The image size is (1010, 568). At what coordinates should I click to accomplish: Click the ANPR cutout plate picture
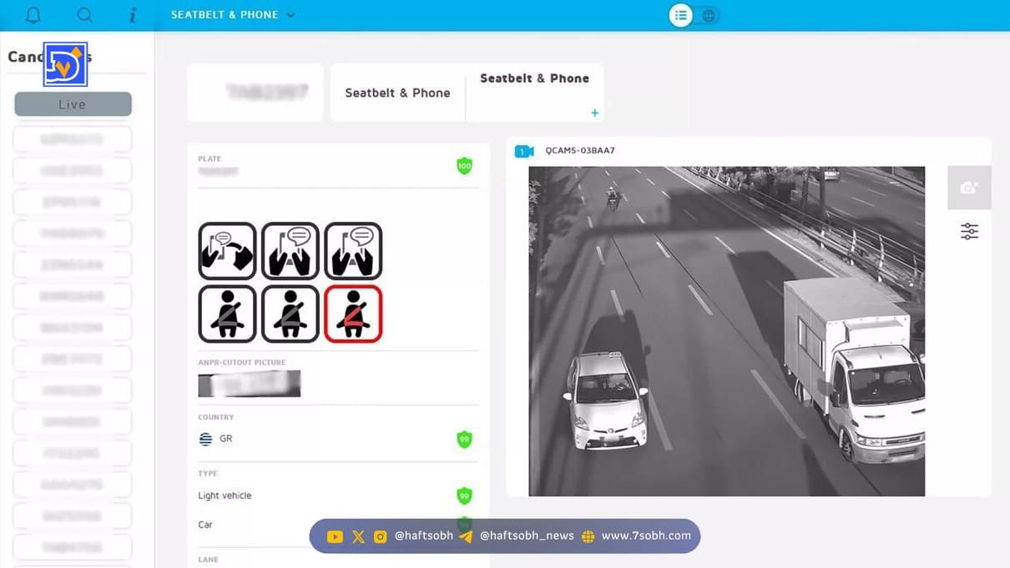pyautogui.click(x=249, y=384)
